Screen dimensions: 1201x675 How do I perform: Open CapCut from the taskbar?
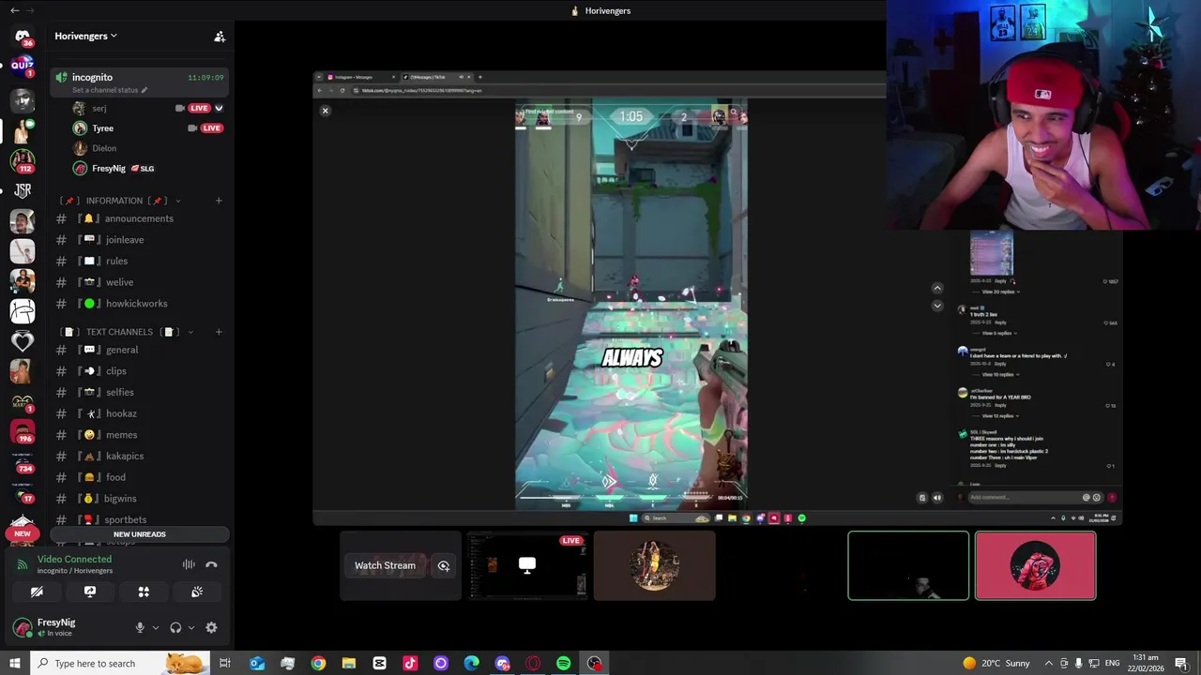(379, 663)
